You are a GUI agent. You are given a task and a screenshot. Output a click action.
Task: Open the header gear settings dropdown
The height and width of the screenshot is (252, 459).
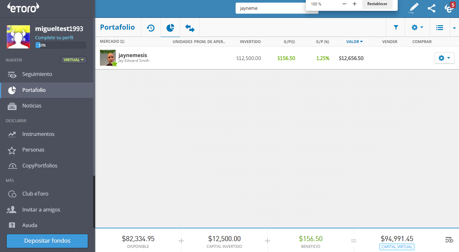pyautogui.click(x=417, y=27)
